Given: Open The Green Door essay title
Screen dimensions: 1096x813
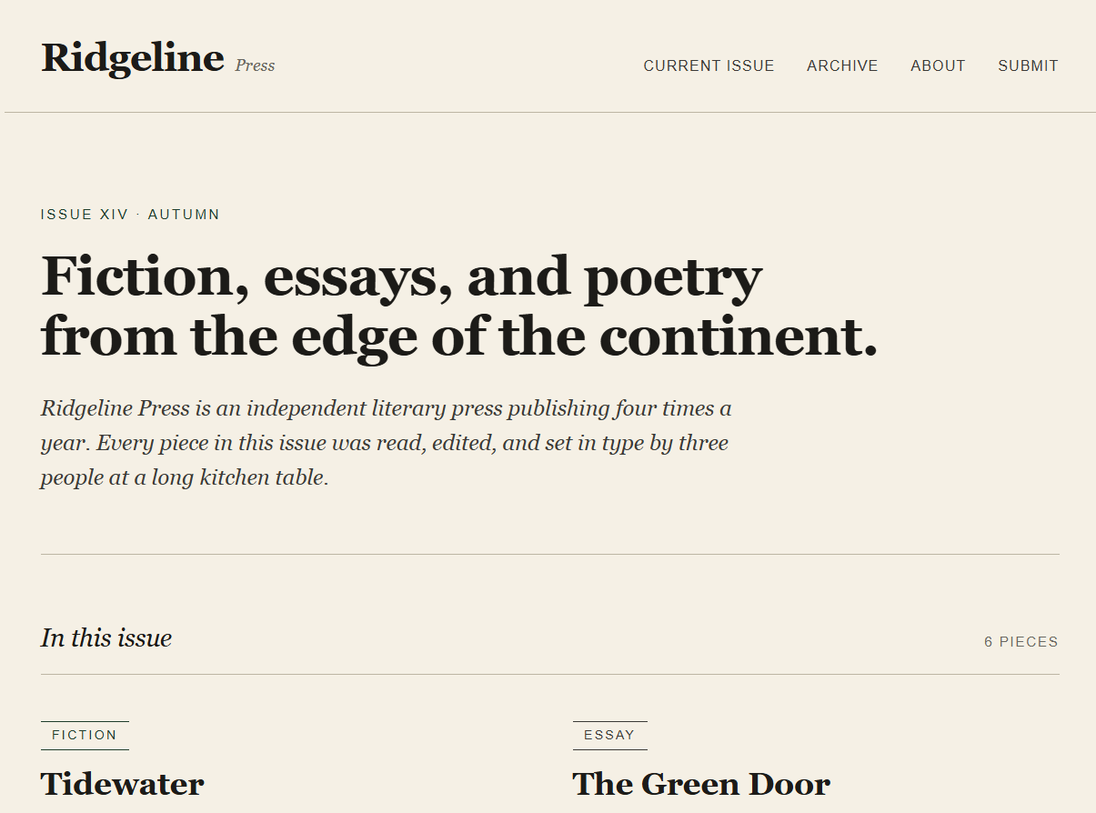Looking at the screenshot, I should pyautogui.click(x=701, y=784).
